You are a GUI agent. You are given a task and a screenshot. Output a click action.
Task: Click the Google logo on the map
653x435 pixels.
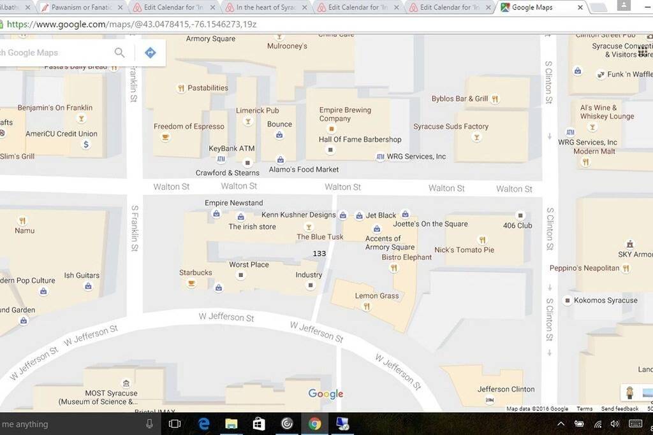tap(325, 394)
